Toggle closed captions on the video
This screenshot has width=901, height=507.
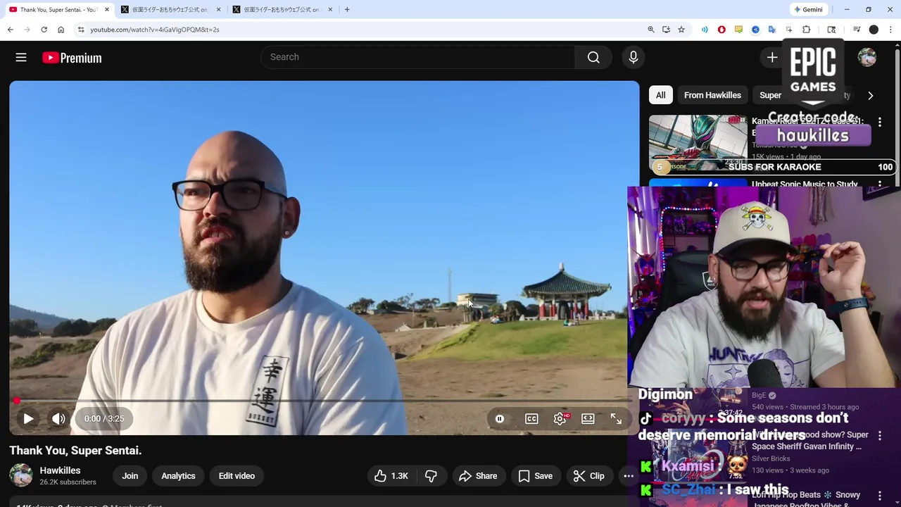point(531,419)
